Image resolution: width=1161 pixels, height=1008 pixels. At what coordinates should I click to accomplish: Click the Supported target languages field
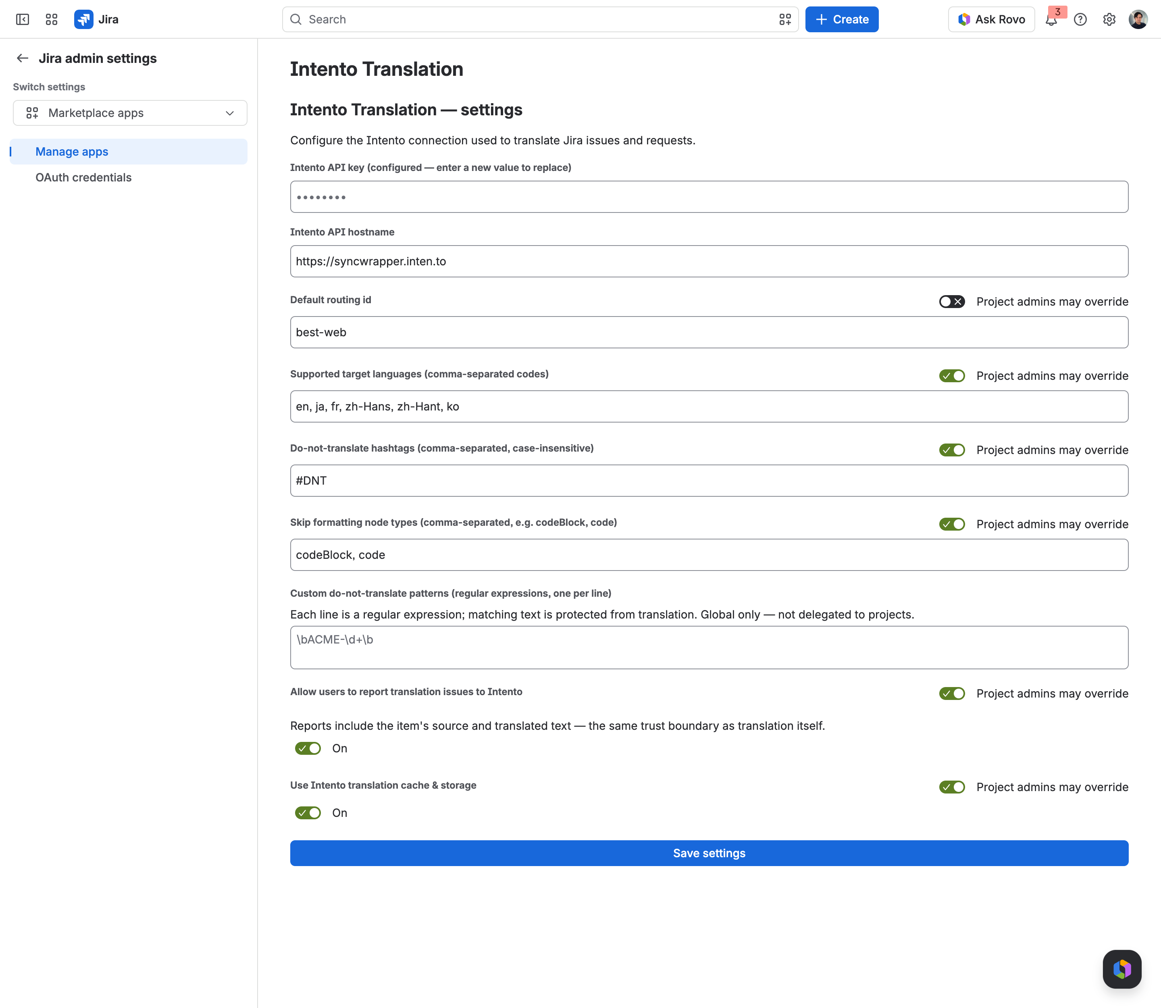pos(709,407)
